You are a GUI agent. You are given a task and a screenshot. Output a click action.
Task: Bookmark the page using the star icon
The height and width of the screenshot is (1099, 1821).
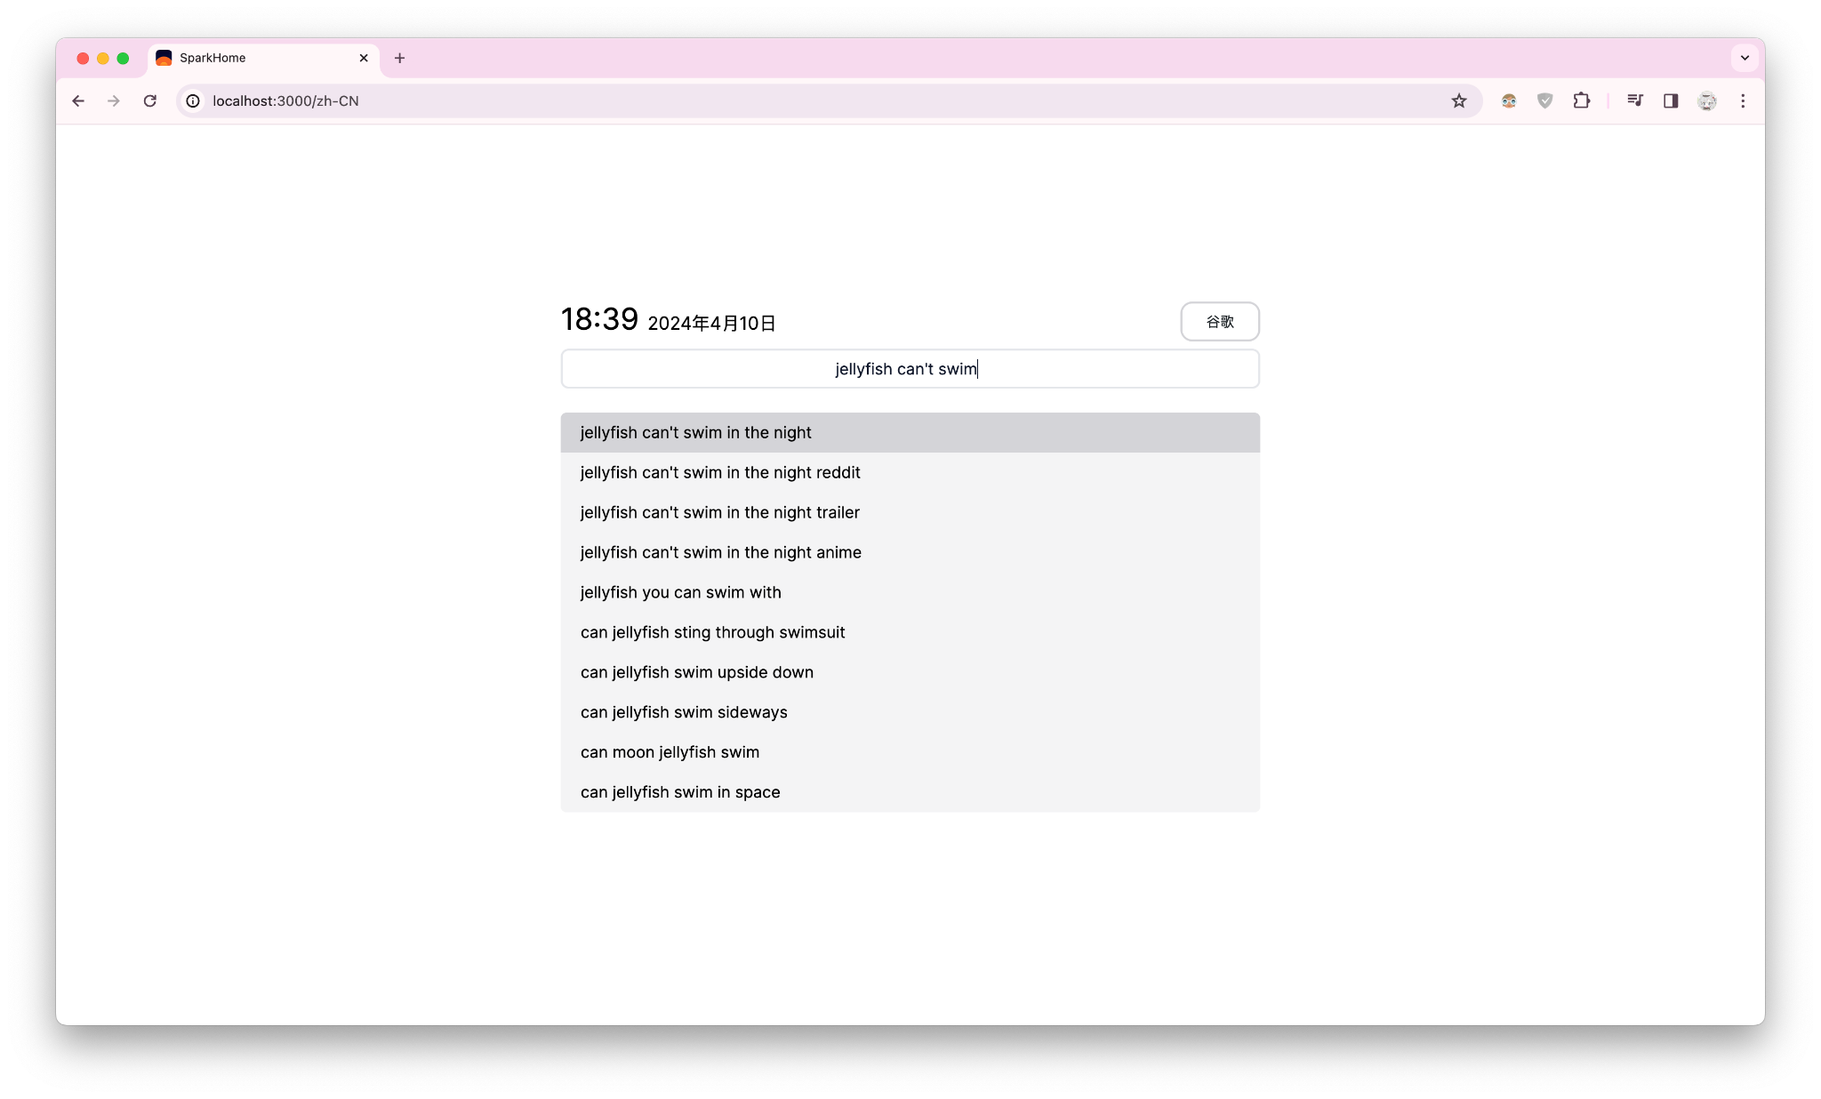(1458, 100)
